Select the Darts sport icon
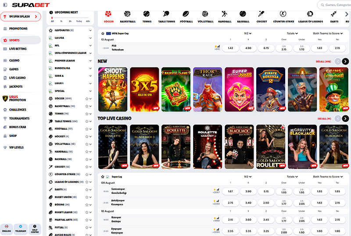The width and height of the screenshot is (351, 236). point(334,14)
